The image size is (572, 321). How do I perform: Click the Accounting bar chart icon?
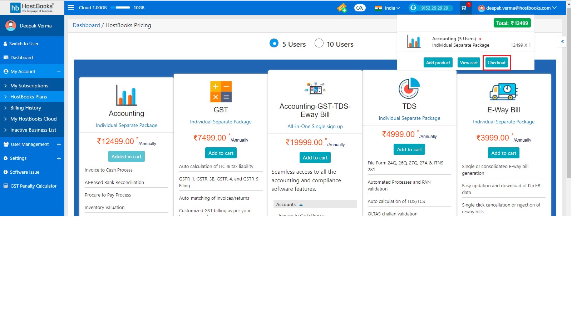point(126,95)
